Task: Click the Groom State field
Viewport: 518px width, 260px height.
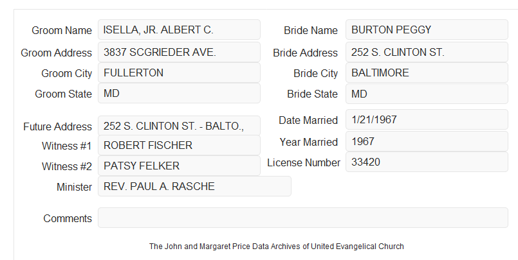Action: pyautogui.click(x=179, y=93)
